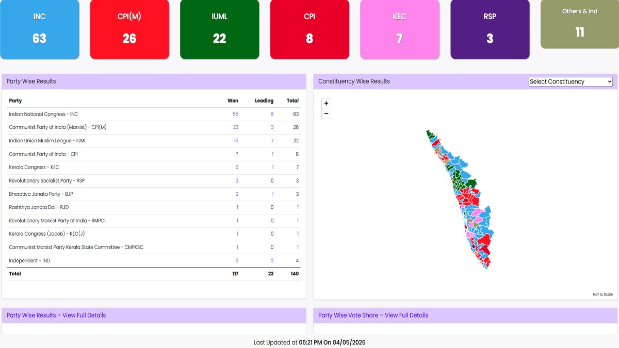The width and height of the screenshot is (619, 348).
Task: Click the 'Party' column header
Action: [15, 101]
